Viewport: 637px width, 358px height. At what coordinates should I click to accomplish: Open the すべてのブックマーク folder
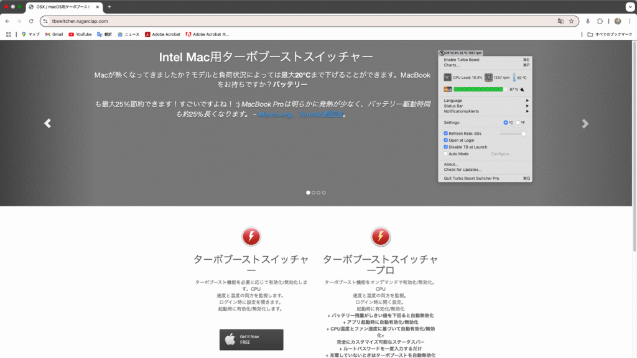click(x=610, y=35)
